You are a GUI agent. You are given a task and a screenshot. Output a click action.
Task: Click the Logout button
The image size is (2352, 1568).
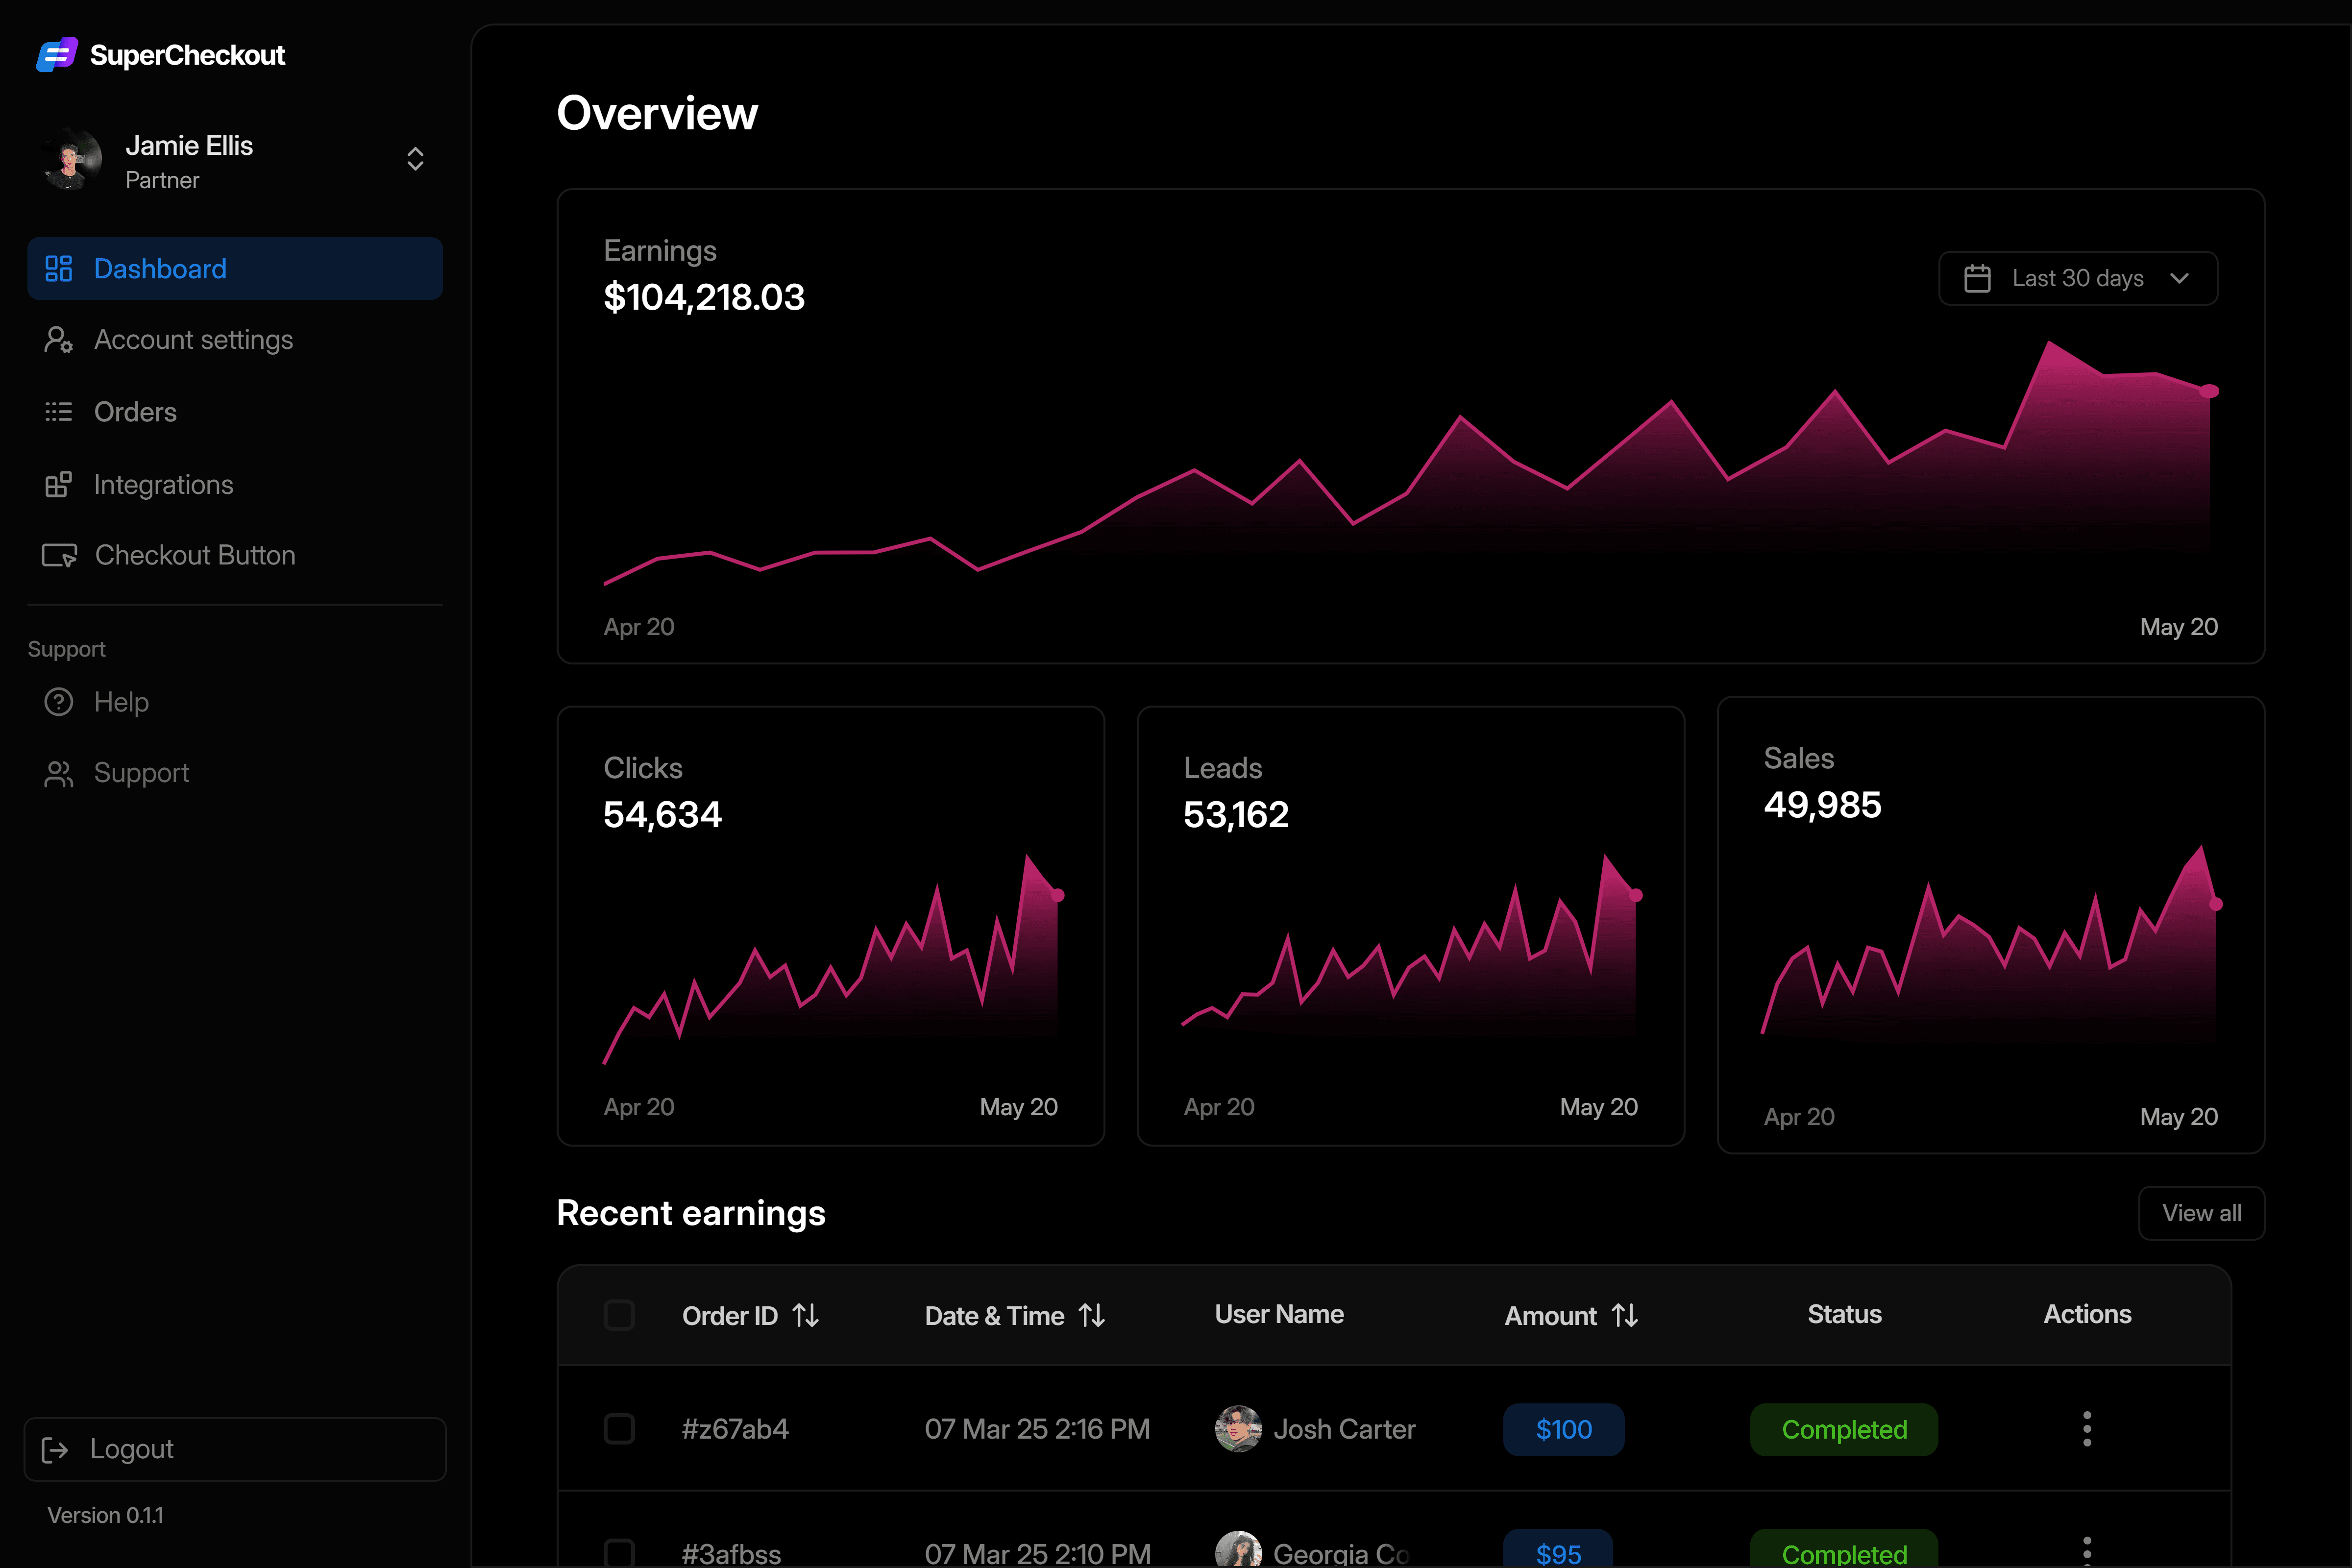(235, 1449)
